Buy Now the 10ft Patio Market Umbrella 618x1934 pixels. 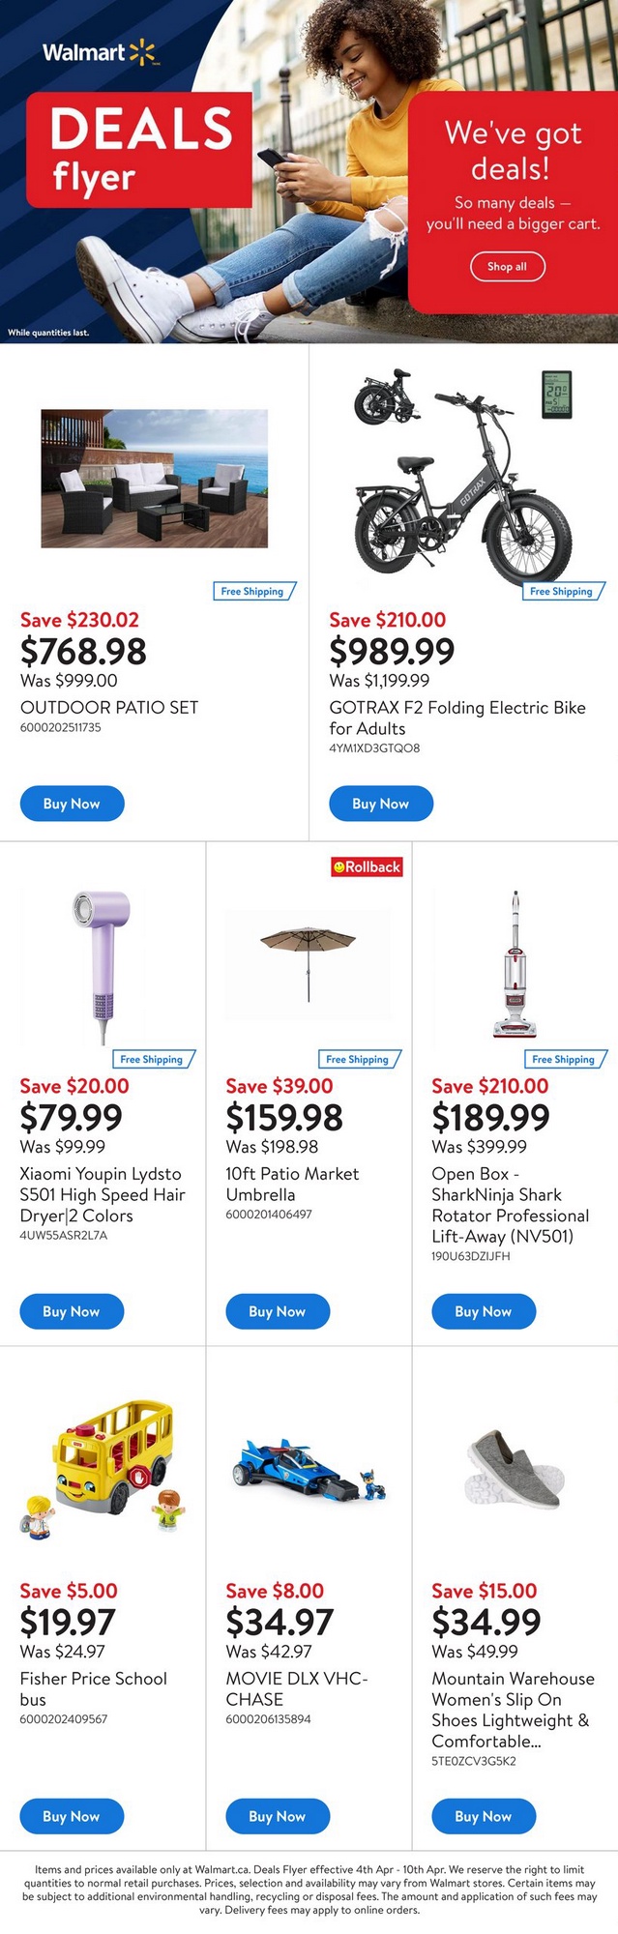click(278, 1311)
